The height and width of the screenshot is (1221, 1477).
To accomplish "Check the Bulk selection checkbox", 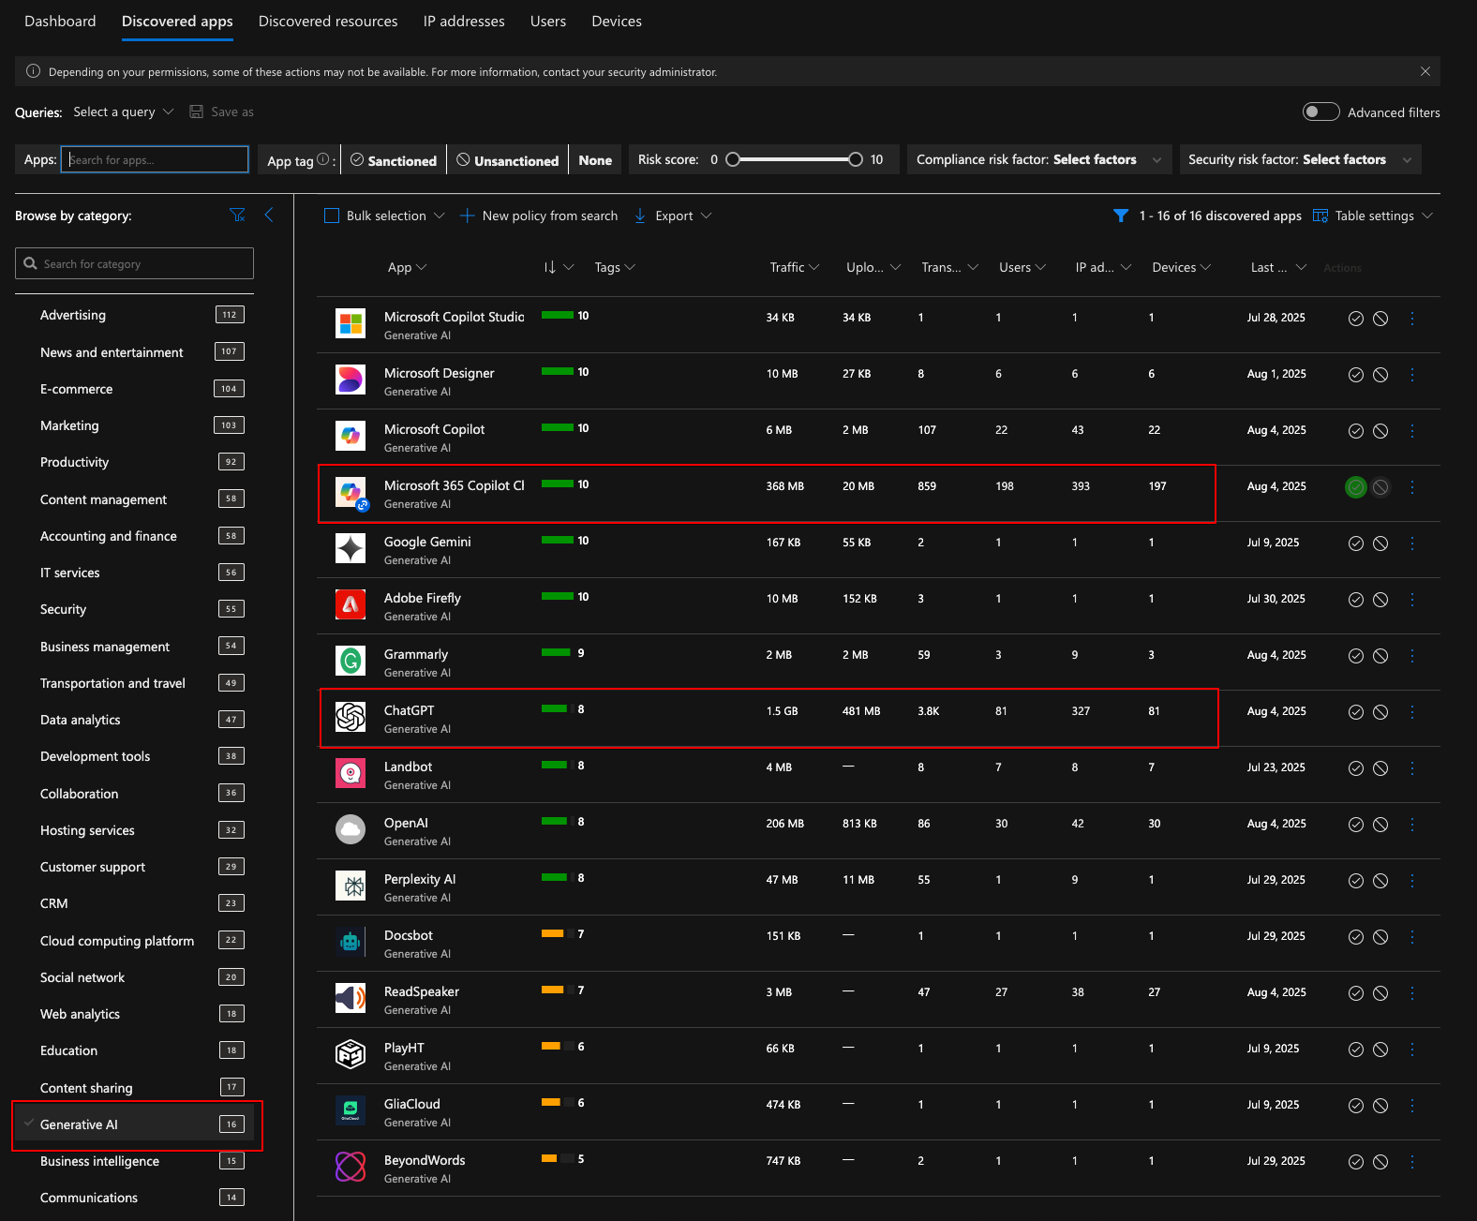I will (x=332, y=216).
